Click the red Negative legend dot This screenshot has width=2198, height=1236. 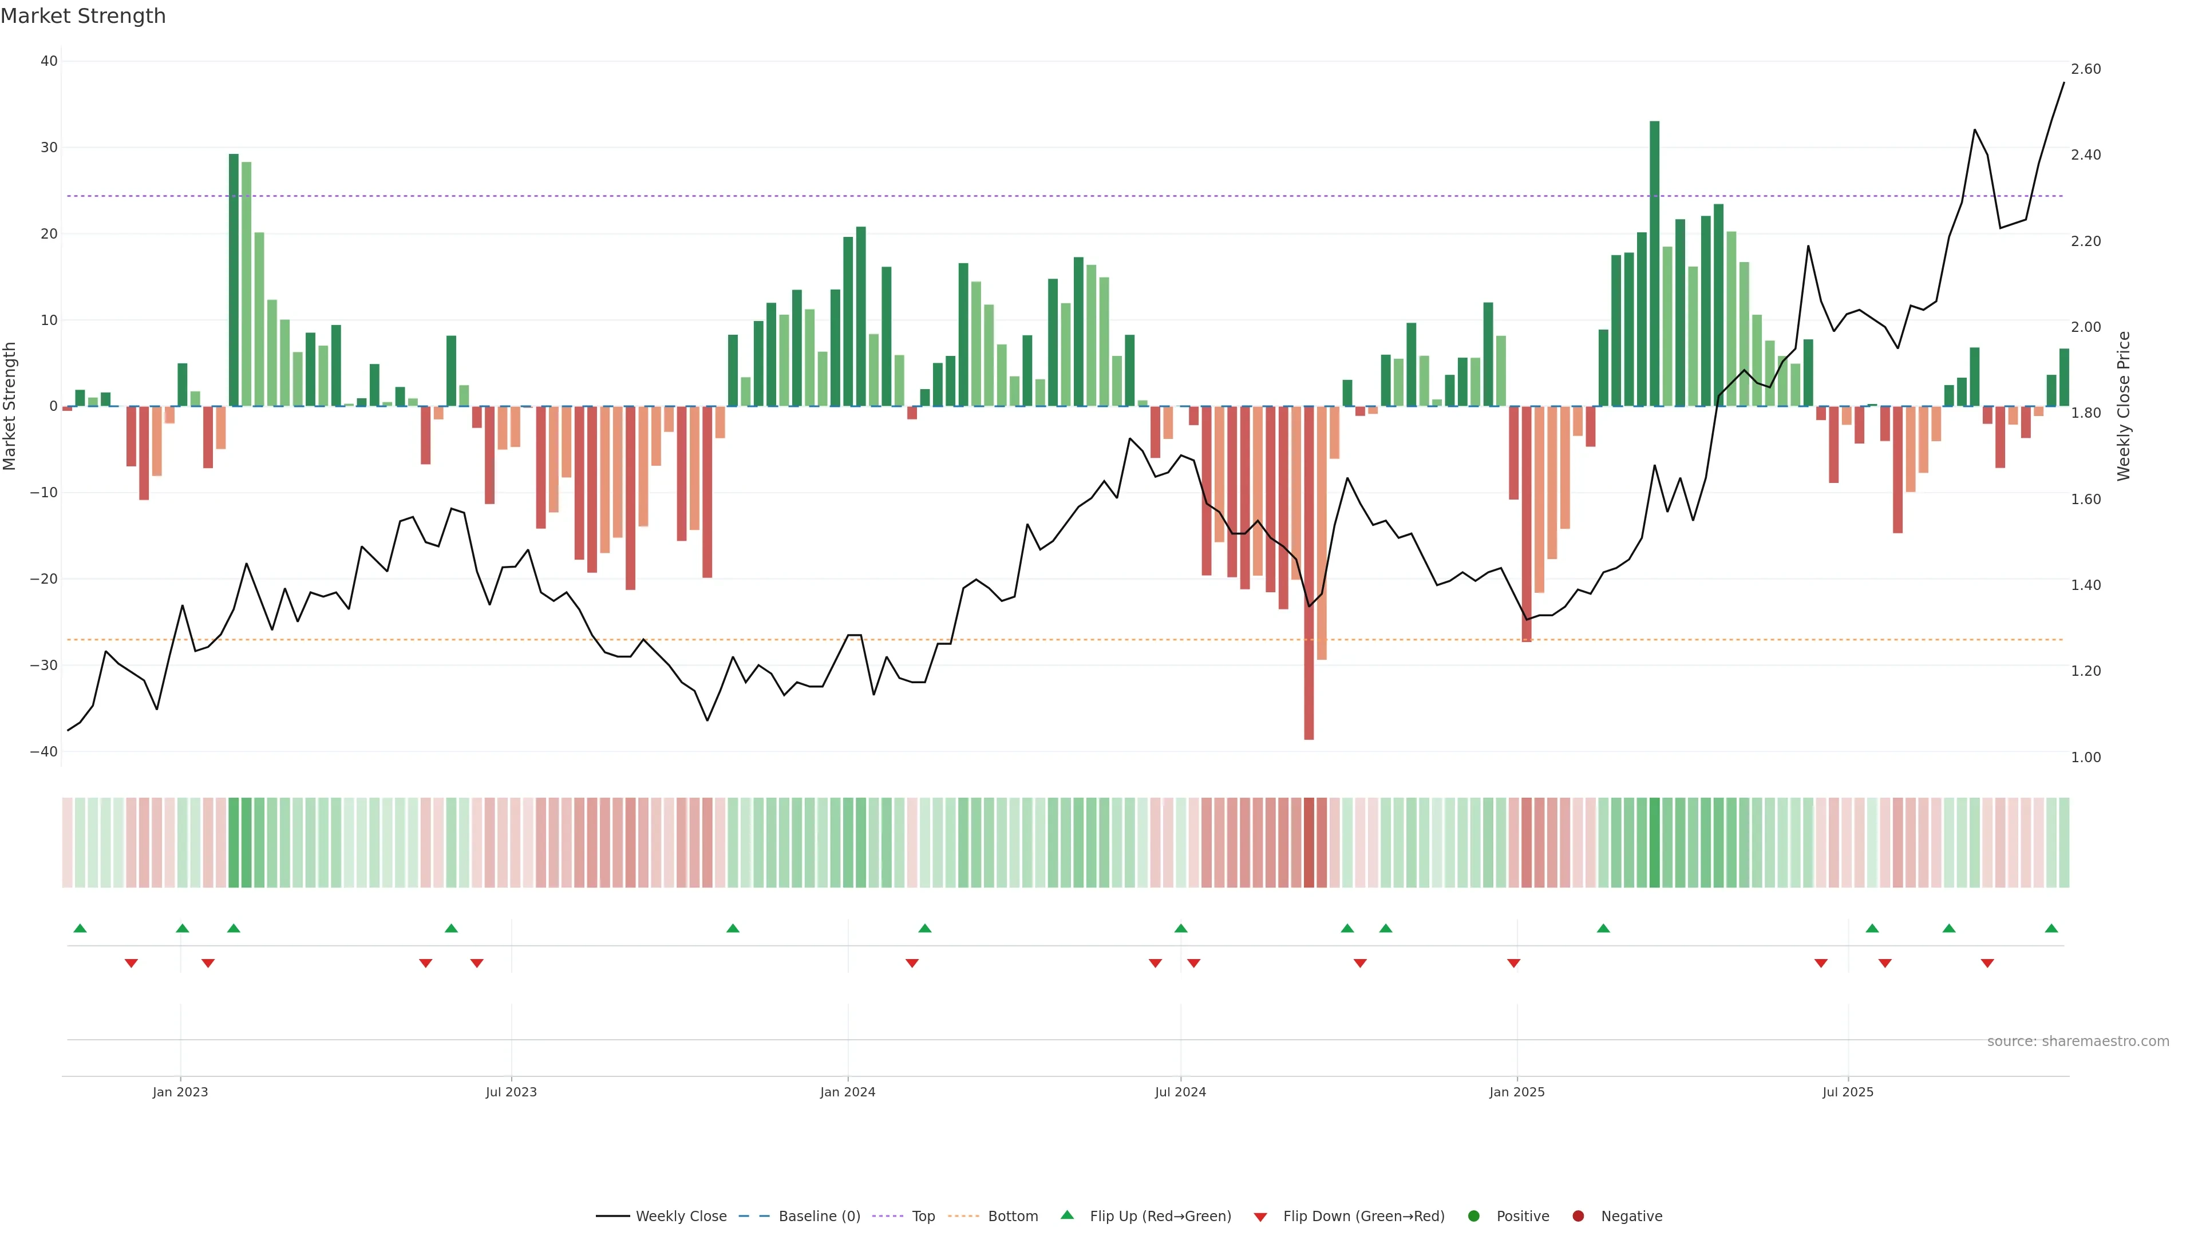point(1578,1217)
